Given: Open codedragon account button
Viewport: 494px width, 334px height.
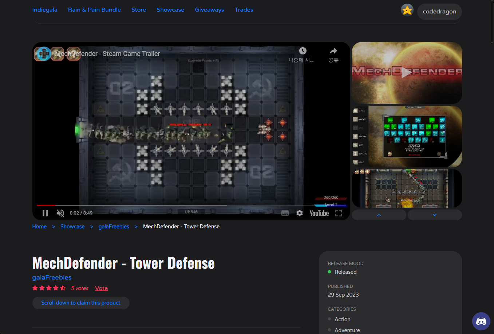Looking at the screenshot, I should point(439,12).
